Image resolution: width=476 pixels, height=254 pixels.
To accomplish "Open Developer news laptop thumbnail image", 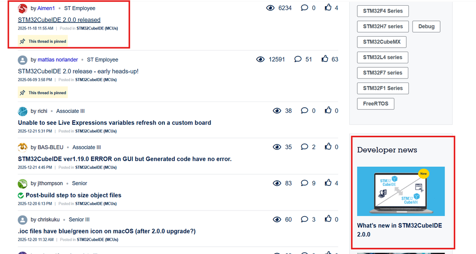I will (x=401, y=191).
